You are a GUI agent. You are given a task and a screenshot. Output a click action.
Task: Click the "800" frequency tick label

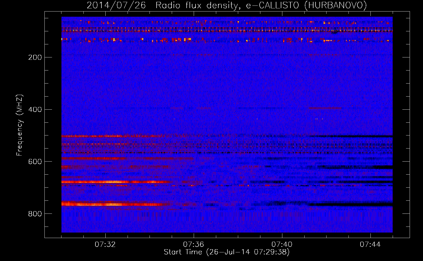[x=35, y=214]
